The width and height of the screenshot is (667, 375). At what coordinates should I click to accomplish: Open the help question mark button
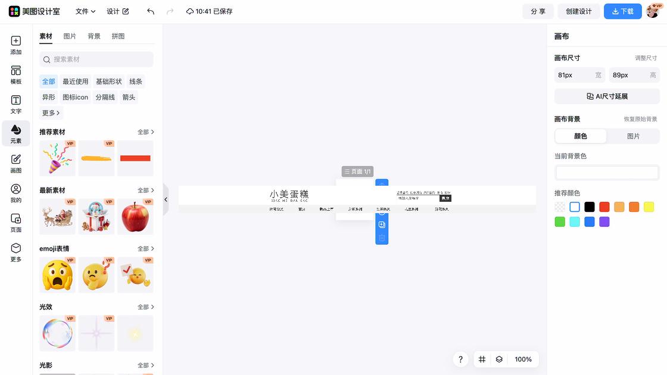(460, 360)
